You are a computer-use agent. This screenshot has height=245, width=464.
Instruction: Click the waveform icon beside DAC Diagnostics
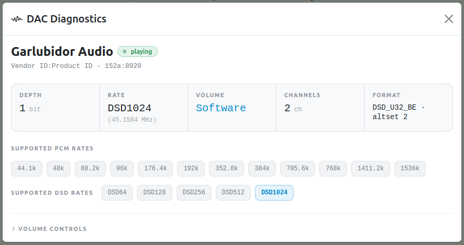(x=17, y=19)
